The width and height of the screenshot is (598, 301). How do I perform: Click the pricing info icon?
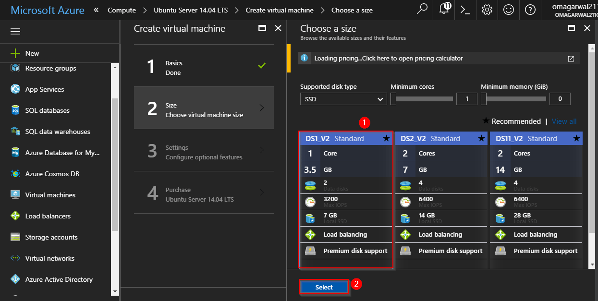pyautogui.click(x=304, y=58)
